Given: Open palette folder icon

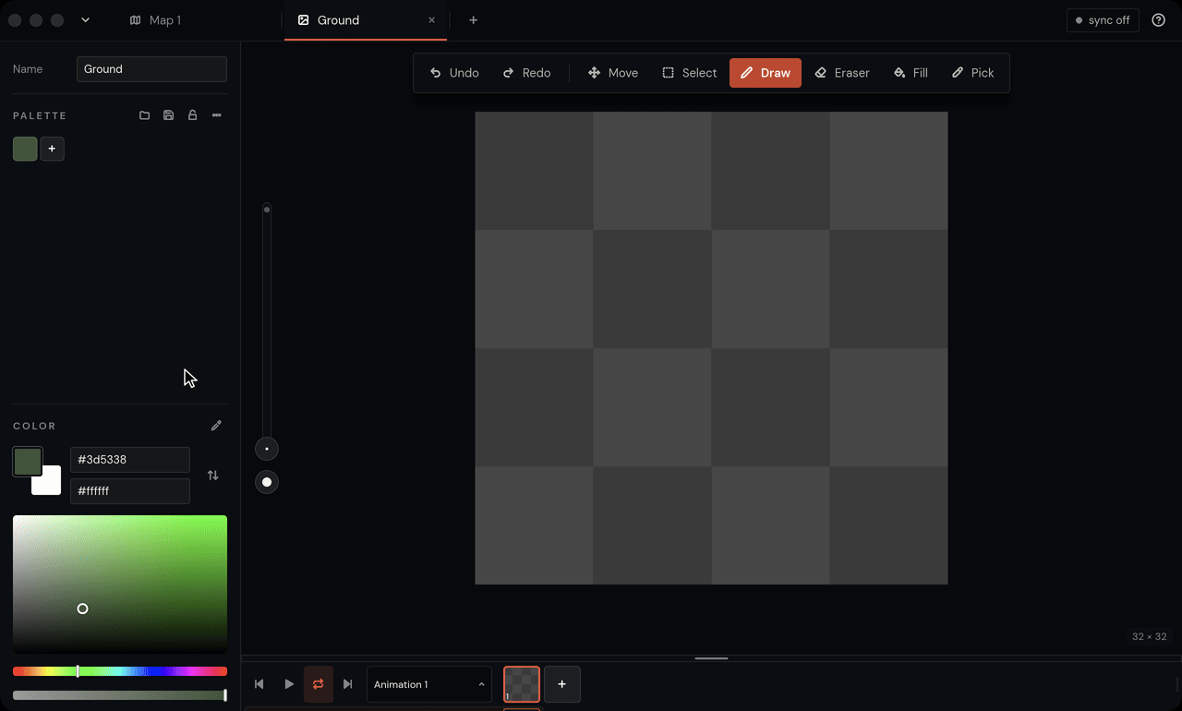Looking at the screenshot, I should [x=144, y=115].
